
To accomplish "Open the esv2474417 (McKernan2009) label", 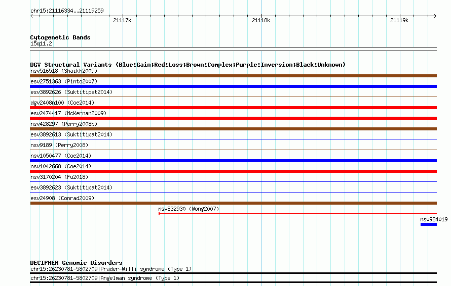I will point(68,113).
